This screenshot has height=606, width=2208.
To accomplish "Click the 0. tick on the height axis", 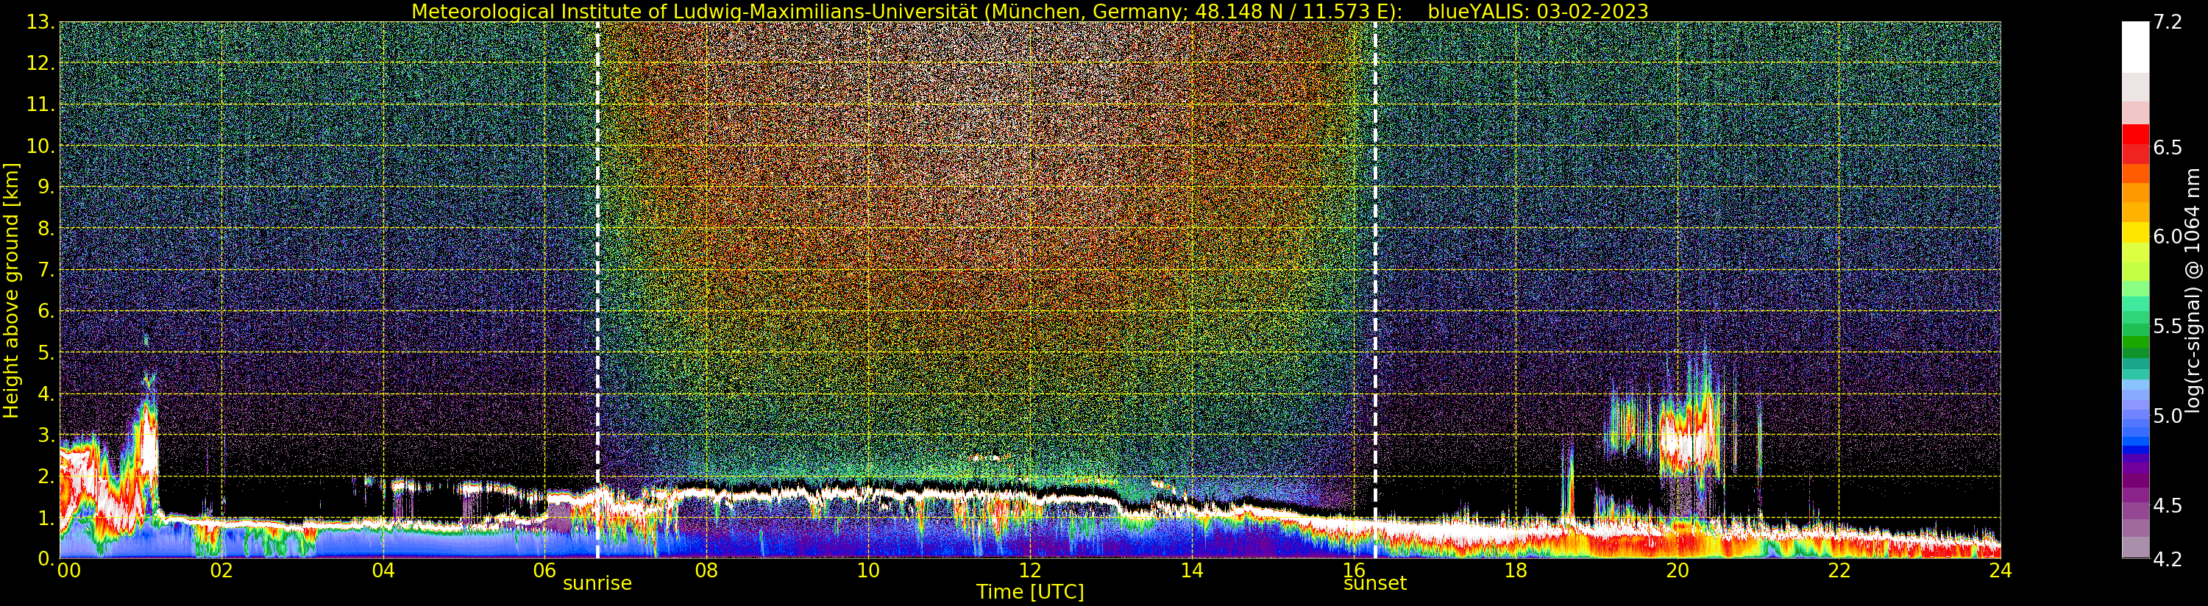I will [46, 559].
